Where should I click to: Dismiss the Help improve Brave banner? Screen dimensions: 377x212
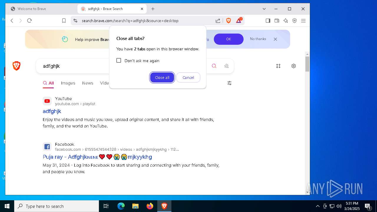[275, 39]
